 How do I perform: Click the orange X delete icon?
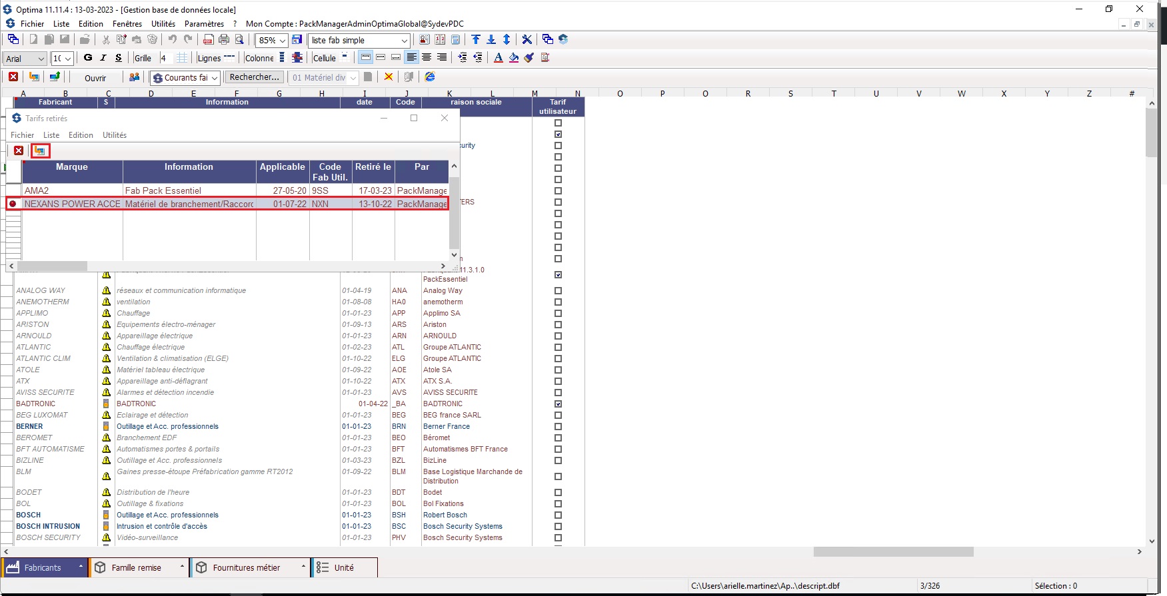pyautogui.click(x=389, y=77)
